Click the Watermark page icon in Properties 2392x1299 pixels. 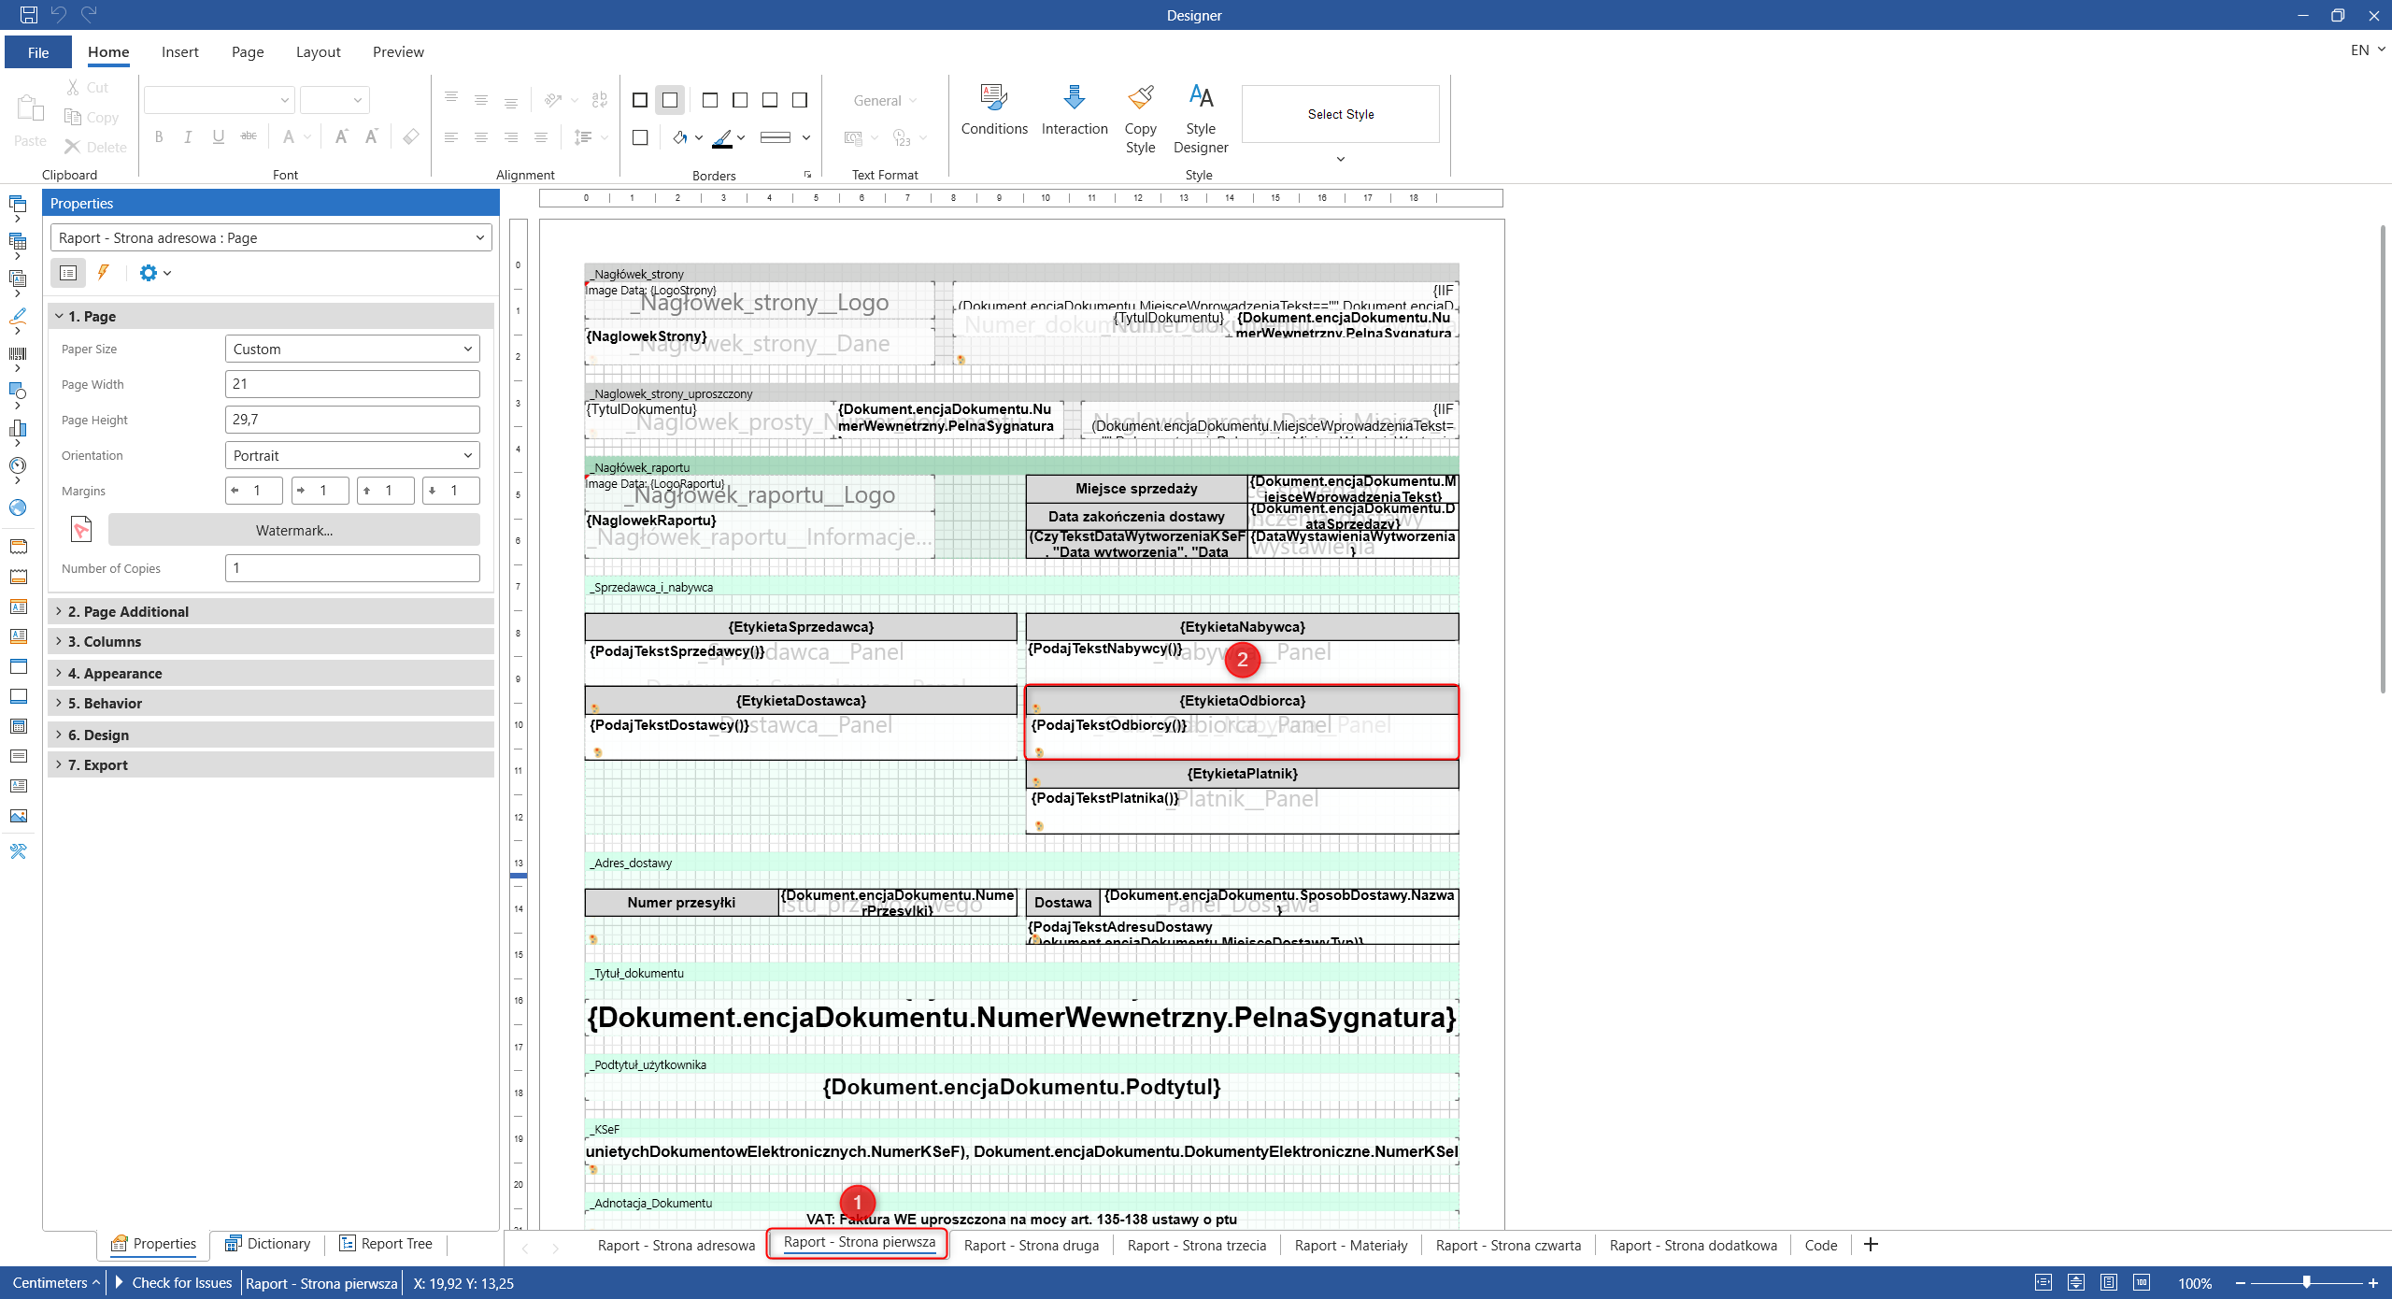click(81, 530)
